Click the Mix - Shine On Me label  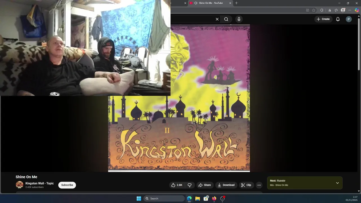279,185
